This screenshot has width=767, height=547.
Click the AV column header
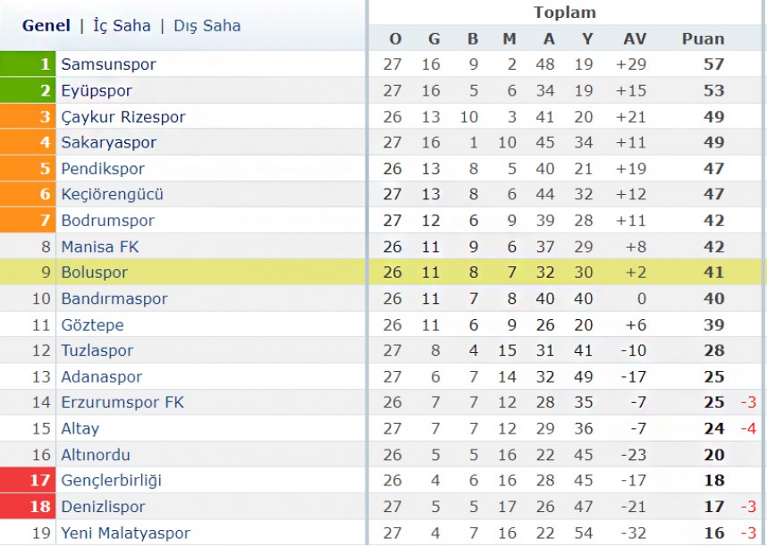point(635,39)
